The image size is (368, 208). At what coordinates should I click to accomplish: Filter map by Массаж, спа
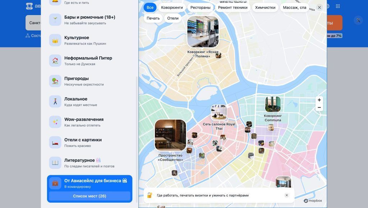295,8
